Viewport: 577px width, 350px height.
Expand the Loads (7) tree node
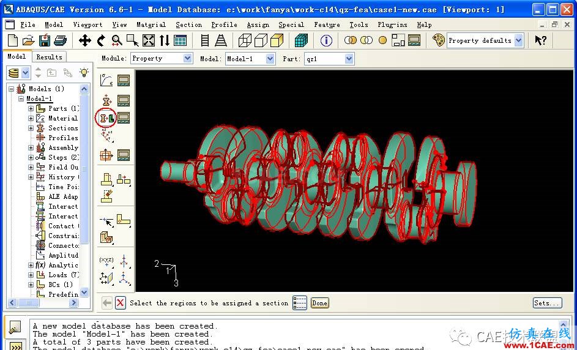31,275
